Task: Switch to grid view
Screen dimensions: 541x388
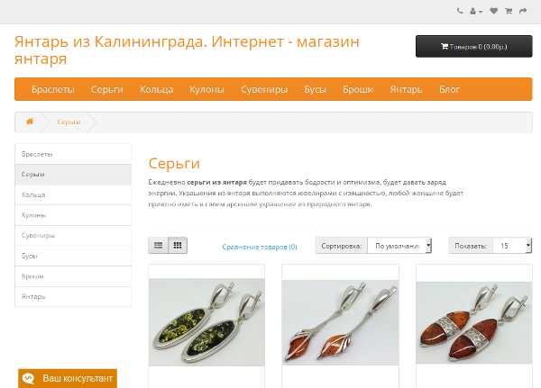Action: click(x=178, y=246)
